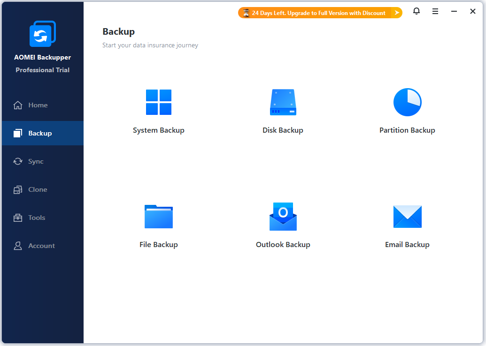Open the Clone section label
The image size is (486, 346).
point(38,189)
